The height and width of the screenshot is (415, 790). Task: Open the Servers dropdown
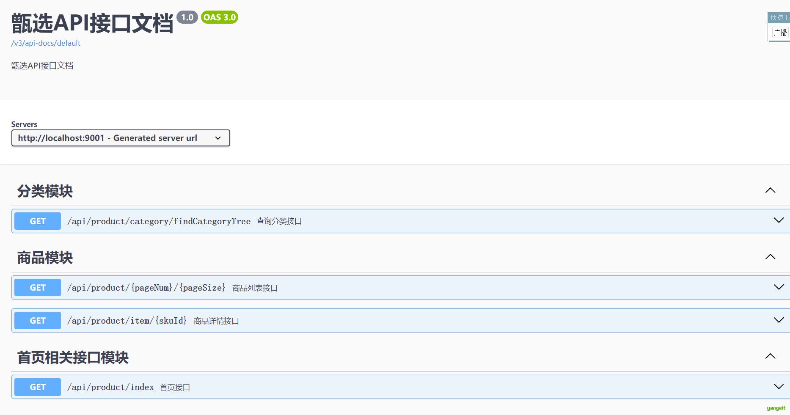click(121, 138)
